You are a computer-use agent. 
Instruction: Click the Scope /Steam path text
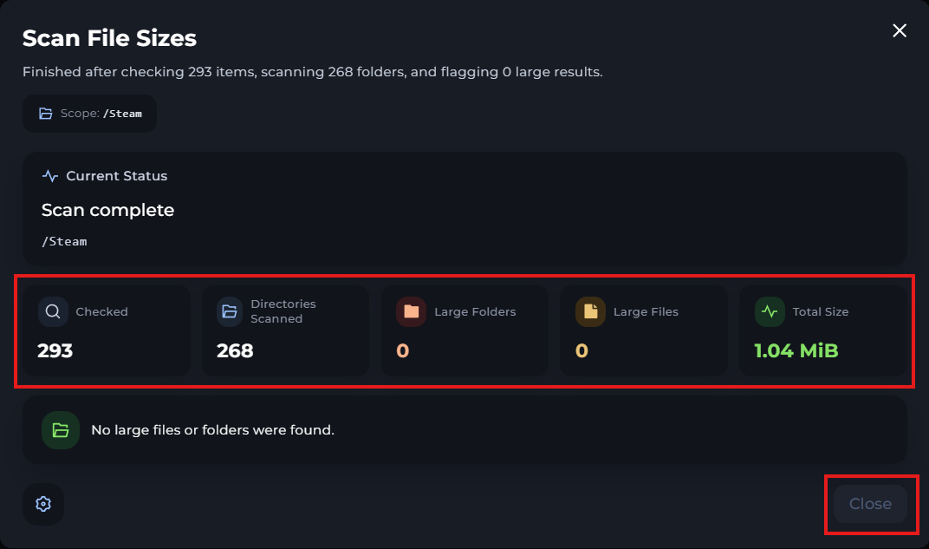pyautogui.click(x=124, y=114)
